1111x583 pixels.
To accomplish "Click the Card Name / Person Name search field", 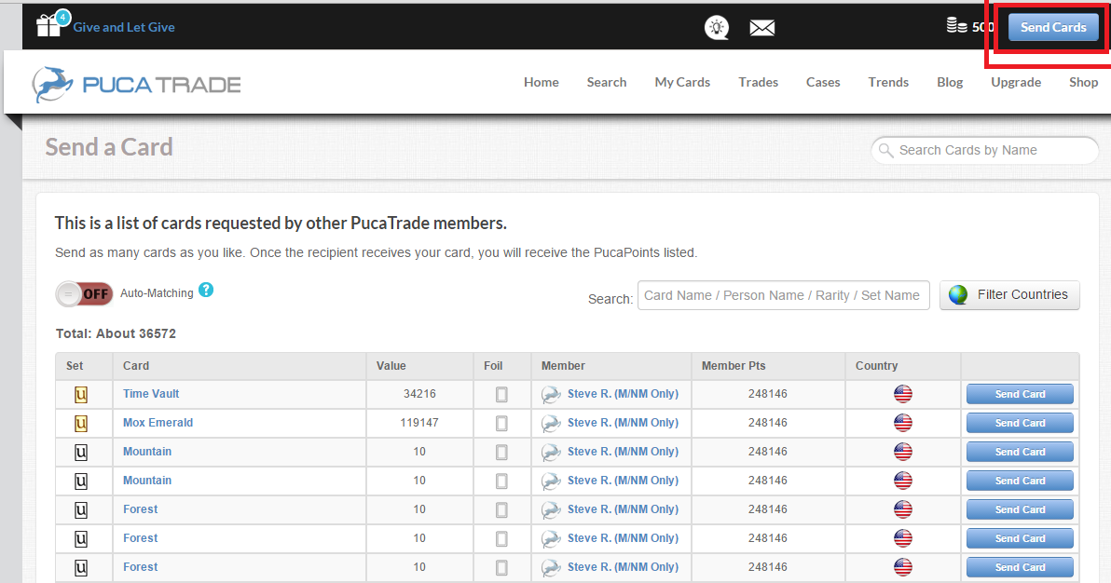I will (x=784, y=295).
